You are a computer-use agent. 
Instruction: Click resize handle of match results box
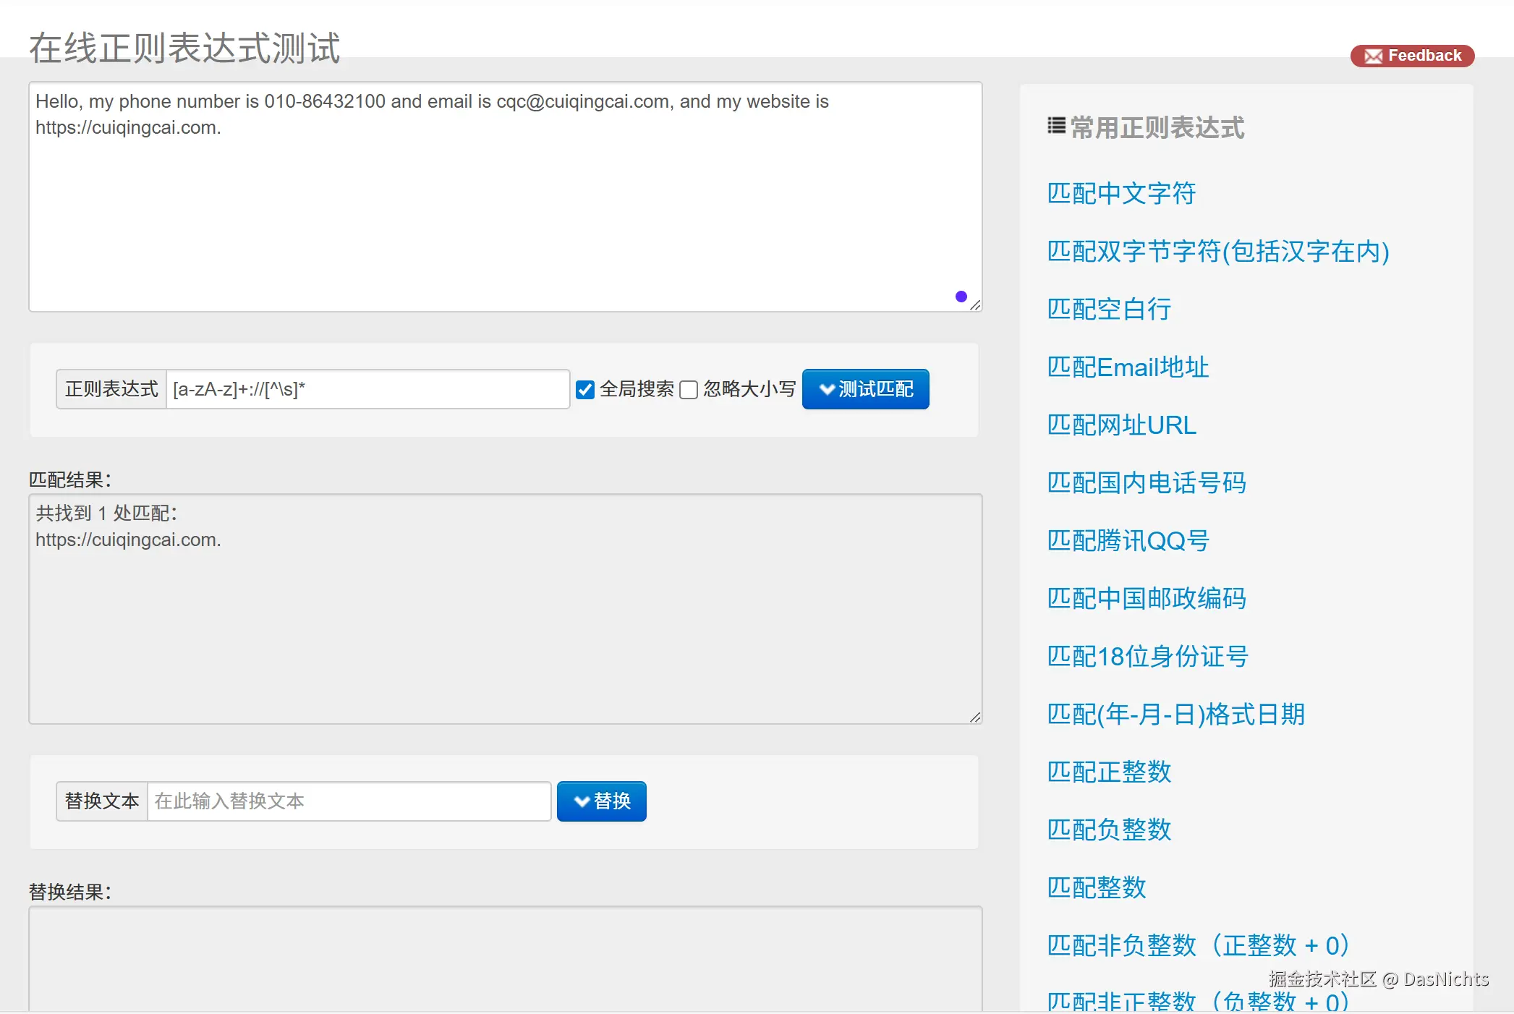pos(975,717)
